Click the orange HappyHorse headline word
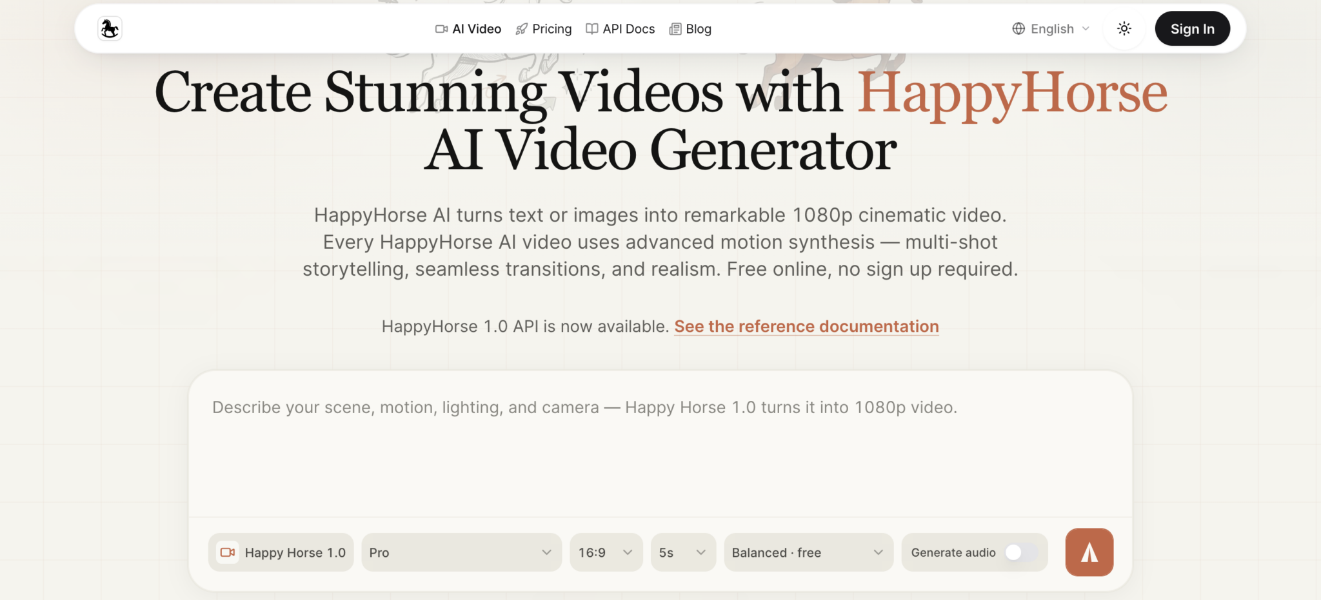The height and width of the screenshot is (600, 1321). [1012, 93]
